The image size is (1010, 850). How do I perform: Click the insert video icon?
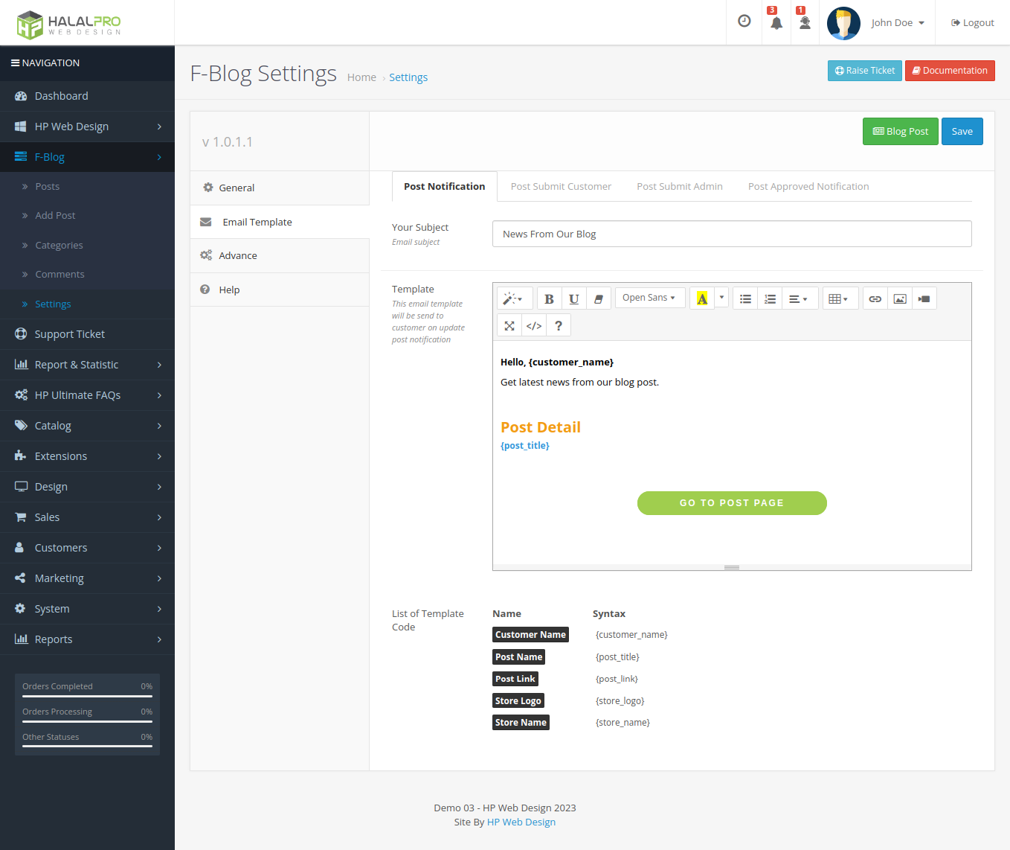click(924, 298)
